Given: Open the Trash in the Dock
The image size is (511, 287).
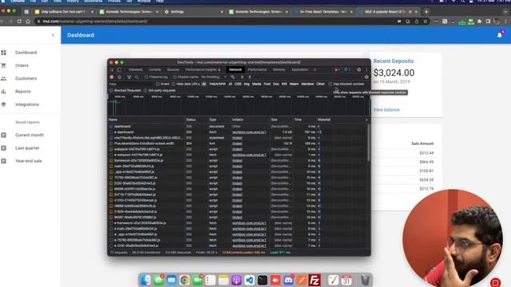Looking at the screenshot, I should tap(366, 280).
